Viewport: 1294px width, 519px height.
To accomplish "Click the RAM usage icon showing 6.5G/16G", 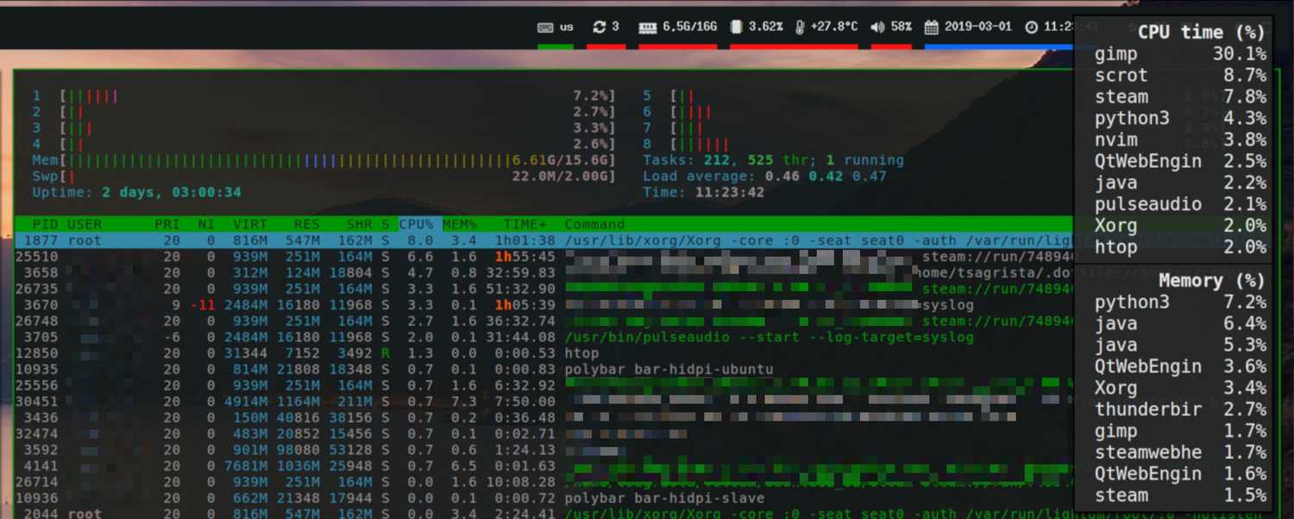I will point(647,27).
